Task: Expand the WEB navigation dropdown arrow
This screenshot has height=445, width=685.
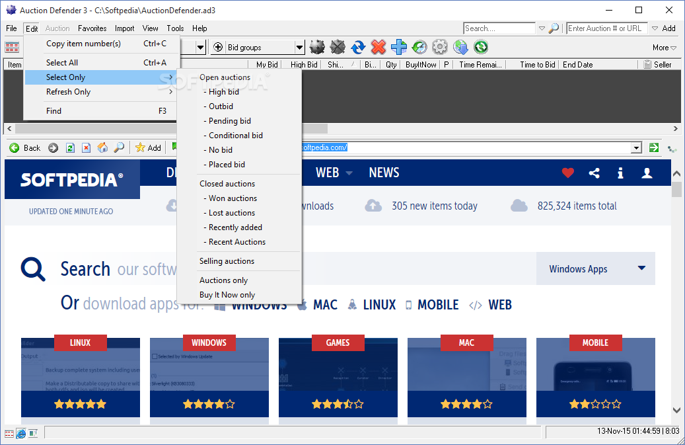Action: tap(349, 173)
